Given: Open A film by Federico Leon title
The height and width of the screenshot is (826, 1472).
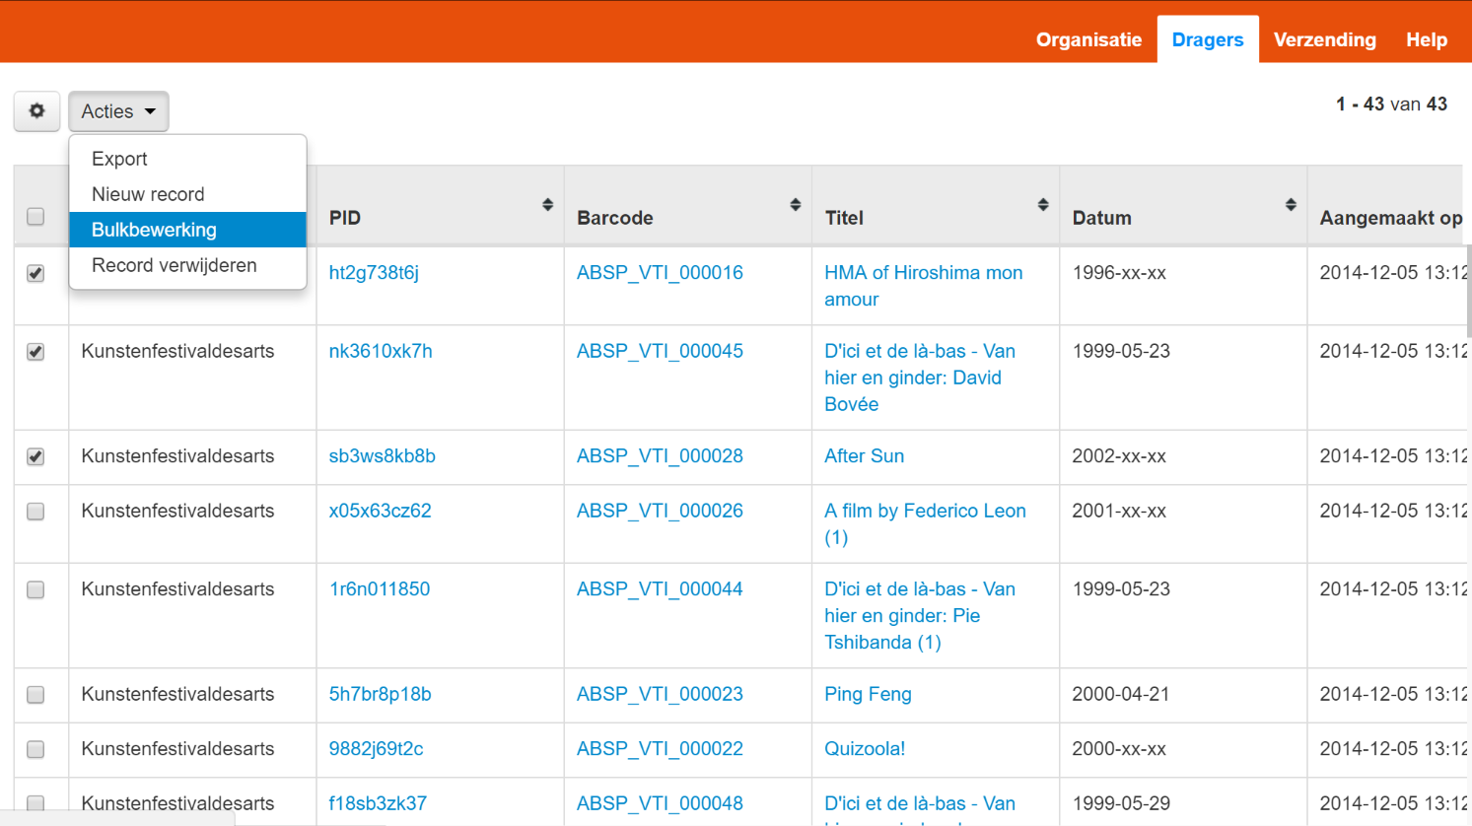Looking at the screenshot, I should (925, 523).
